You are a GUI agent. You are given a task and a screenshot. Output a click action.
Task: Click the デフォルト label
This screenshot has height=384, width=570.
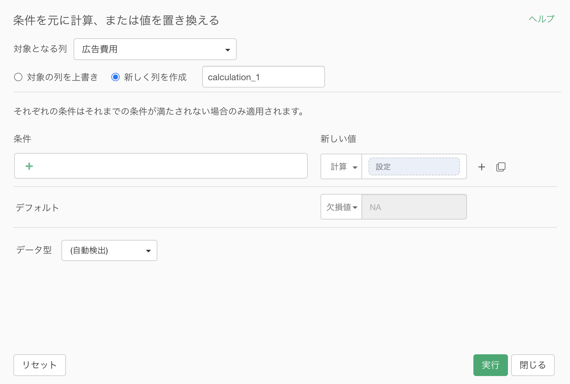37,208
